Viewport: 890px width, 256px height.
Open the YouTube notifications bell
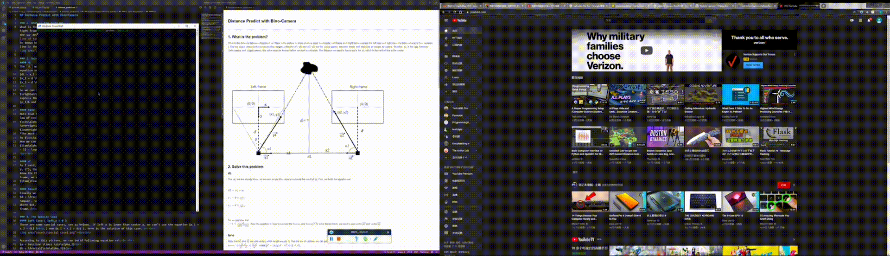[x=869, y=20]
